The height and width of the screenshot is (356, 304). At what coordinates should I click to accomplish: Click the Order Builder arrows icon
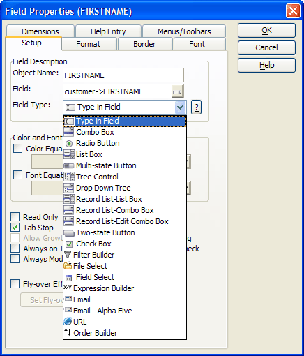[68, 332]
